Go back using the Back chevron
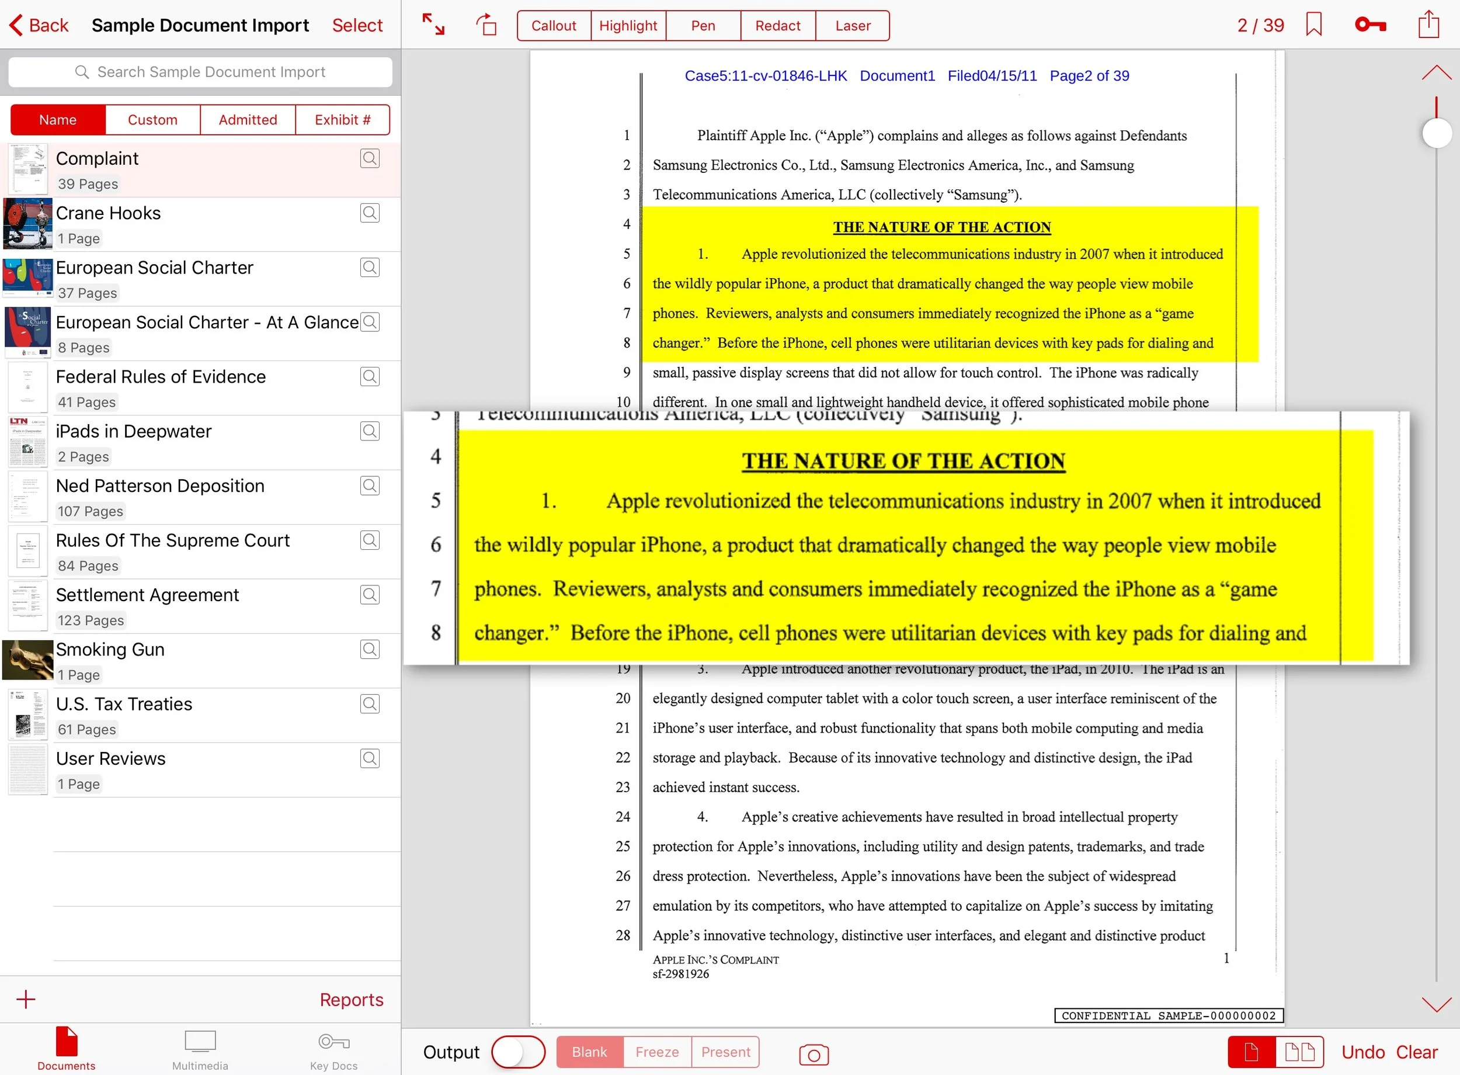Screen dimensions: 1460x1075 pyautogui.click(x=39, y=25)
